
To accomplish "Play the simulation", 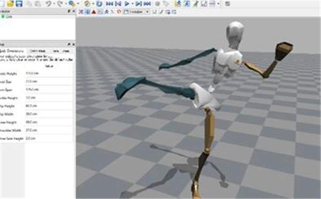I will click(x=127, y=4).
